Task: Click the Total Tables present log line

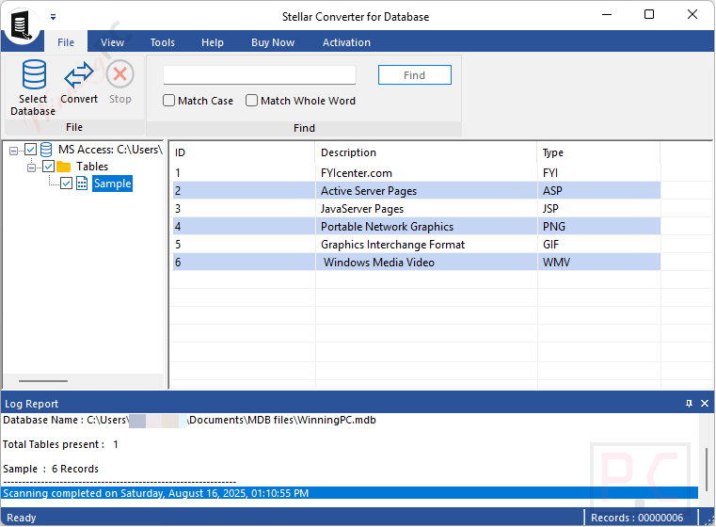Action: [x=60, y=445]
